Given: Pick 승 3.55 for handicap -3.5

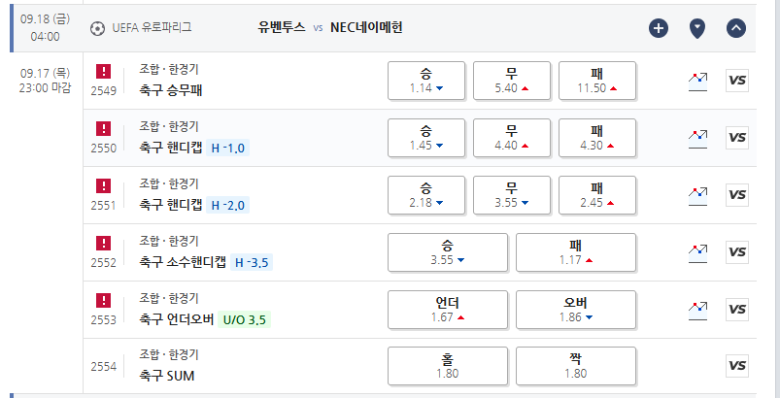Looking at the screenshot, I should pos(448,252).
